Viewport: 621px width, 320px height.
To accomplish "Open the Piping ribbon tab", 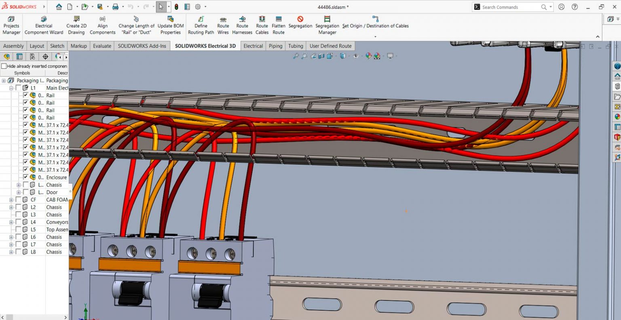I will point(275,46).
